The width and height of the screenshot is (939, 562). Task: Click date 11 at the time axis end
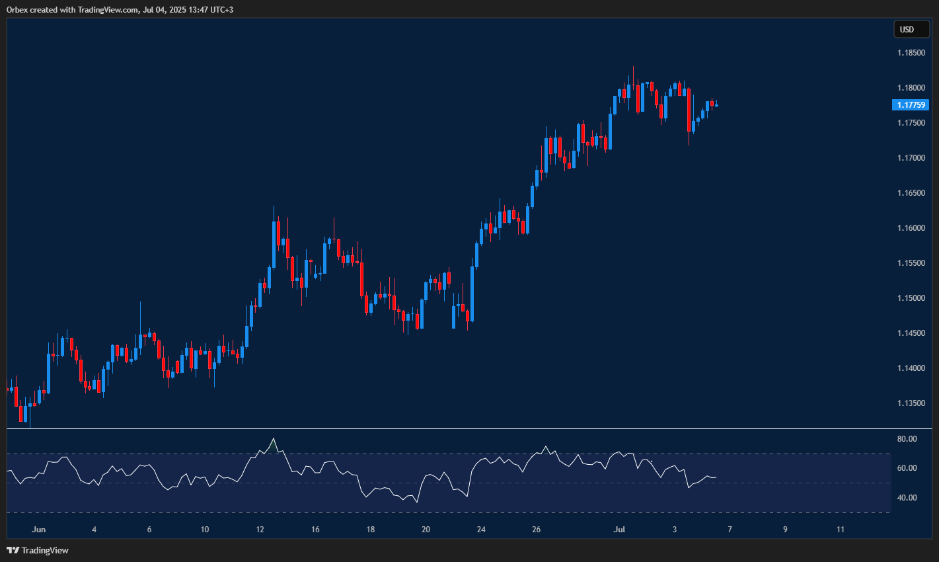click(841, 530)
